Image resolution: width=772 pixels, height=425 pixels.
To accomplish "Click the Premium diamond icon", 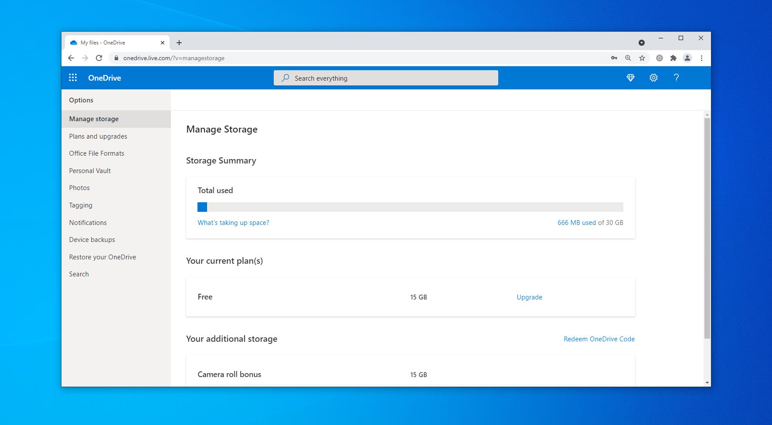I will click(630, 78).
